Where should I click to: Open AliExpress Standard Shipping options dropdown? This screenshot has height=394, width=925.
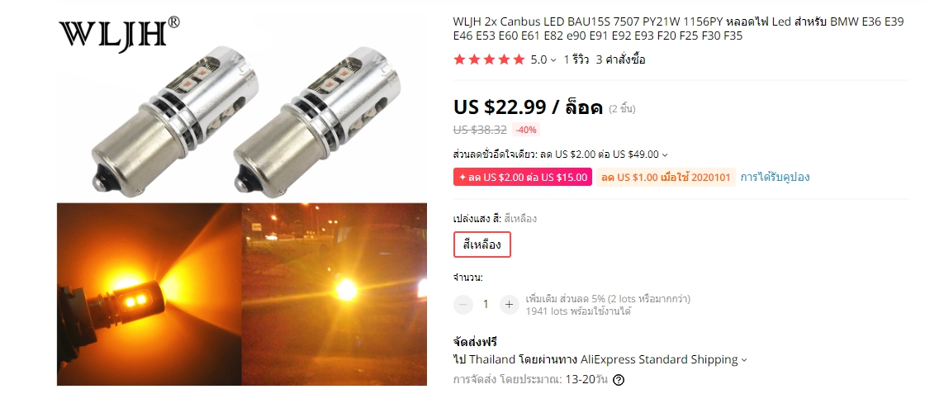[x=744, y=360]
